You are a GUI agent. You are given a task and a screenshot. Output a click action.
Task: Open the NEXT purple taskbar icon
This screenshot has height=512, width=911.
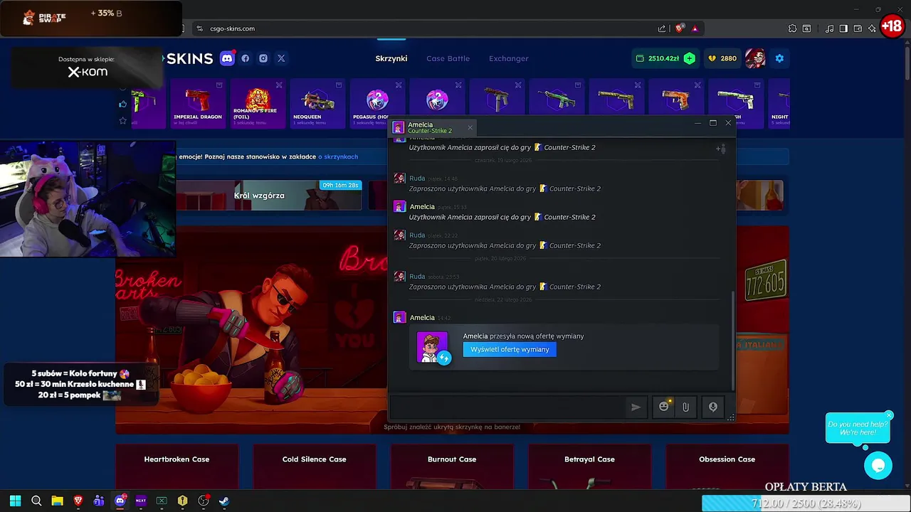(140, 501)
